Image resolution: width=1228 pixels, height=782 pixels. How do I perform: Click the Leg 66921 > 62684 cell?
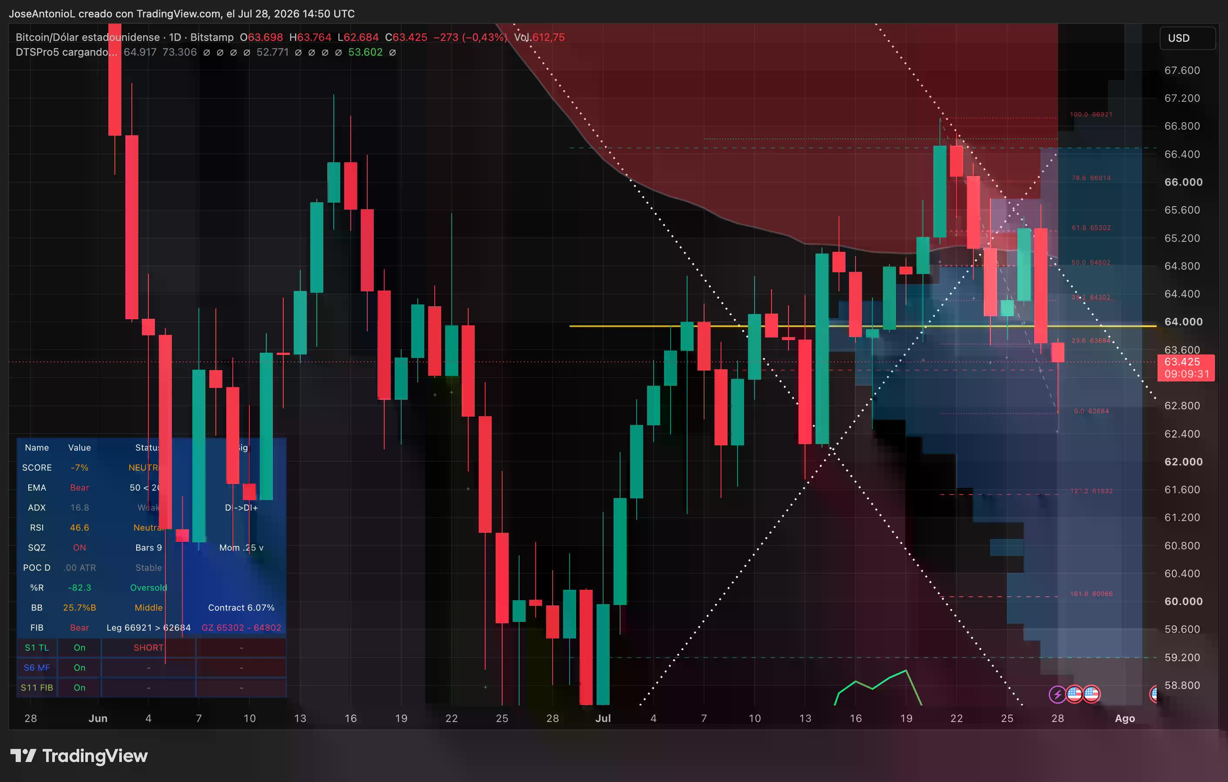(x=148, y=628)
